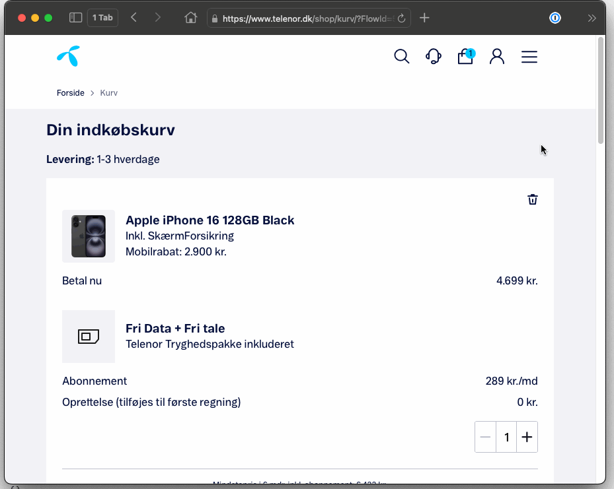Open the tab overview '1 Tab' button
The image size is (614, 489).
click(x=102, y=18)
